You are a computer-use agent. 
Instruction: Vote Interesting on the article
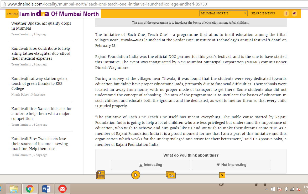point(150,165)
